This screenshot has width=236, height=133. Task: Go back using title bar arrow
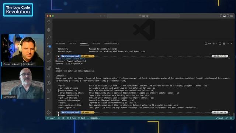(x=101, y=16)
